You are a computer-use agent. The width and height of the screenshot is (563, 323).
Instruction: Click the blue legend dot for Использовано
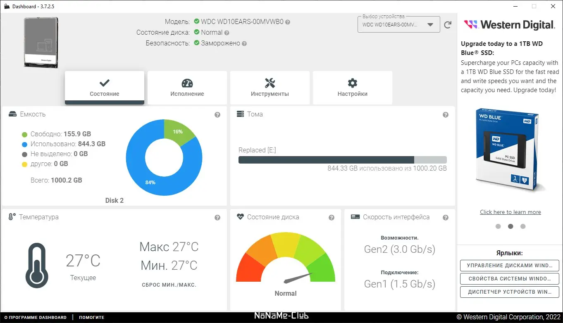24,144
